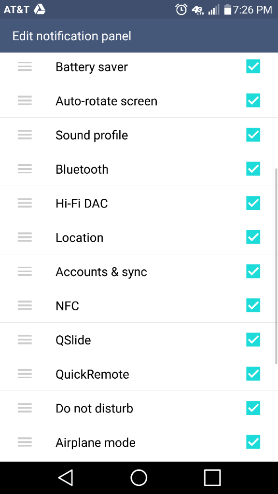Uncheck the Battery saver checkbox
Screen dimensions: 278x494
point(253,67)
